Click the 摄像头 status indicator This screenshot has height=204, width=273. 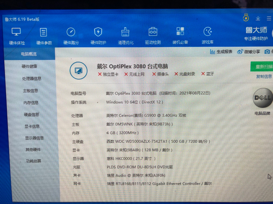click(x=160, y=74)
